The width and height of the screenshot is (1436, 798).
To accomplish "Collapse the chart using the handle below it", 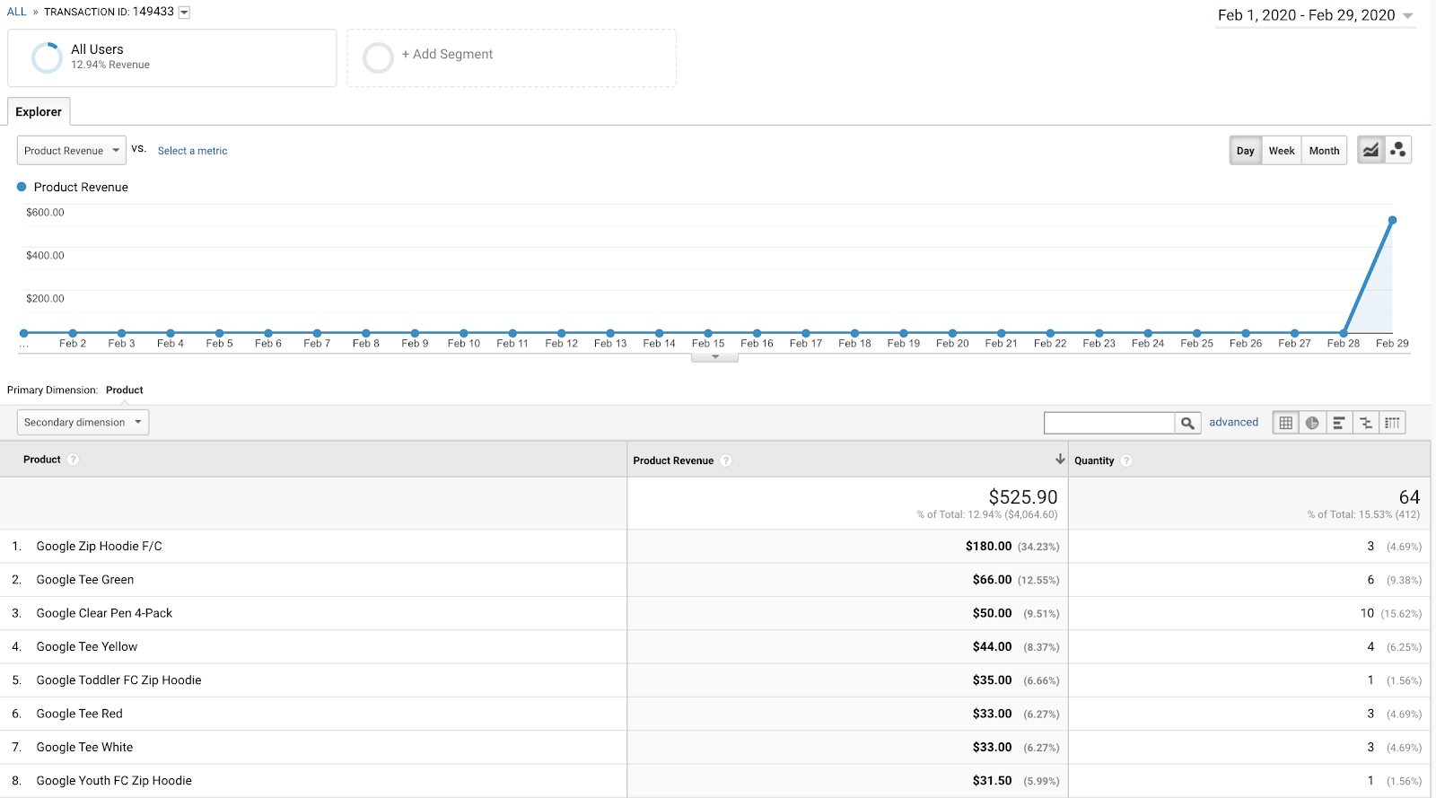I will click(x=715, y=357).
